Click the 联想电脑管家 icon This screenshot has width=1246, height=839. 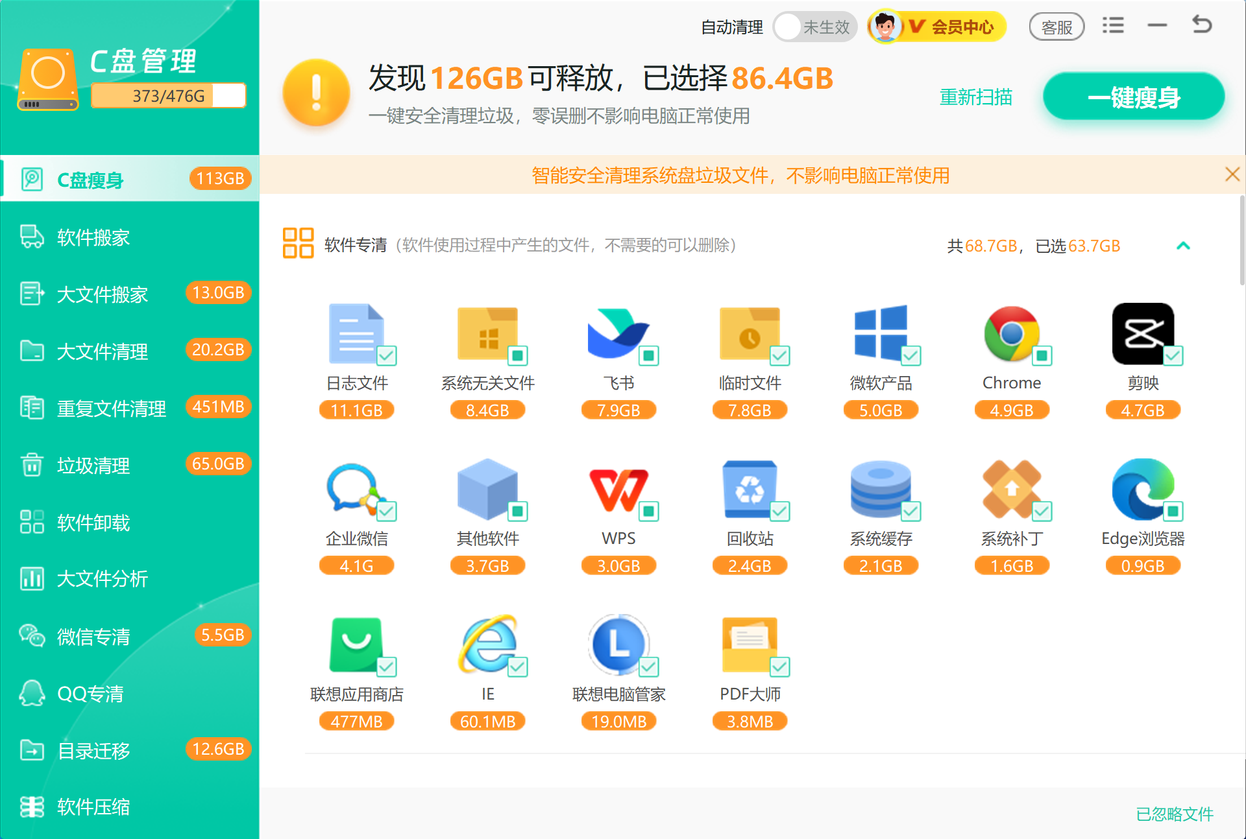[618, 644]
